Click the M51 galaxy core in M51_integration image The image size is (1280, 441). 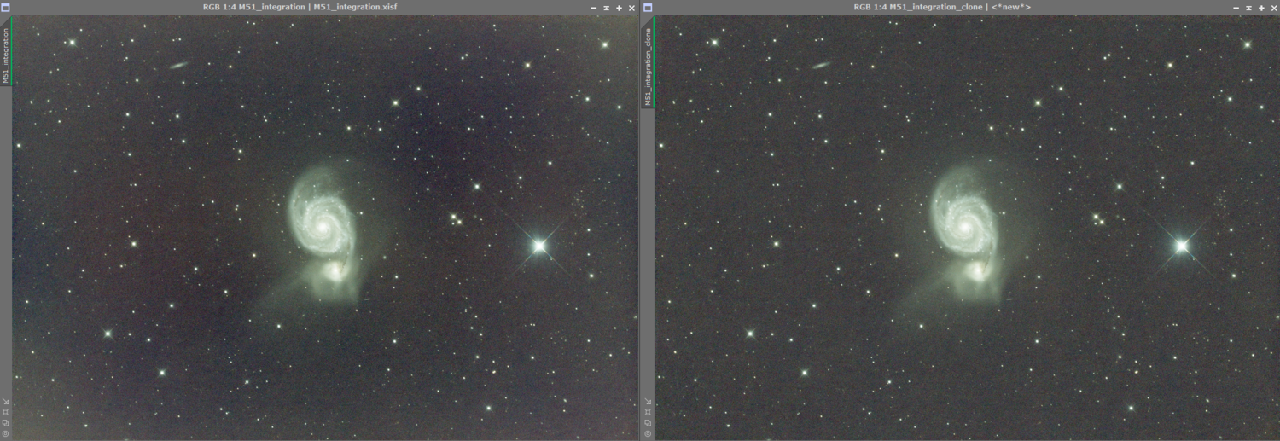pos(323,227)
